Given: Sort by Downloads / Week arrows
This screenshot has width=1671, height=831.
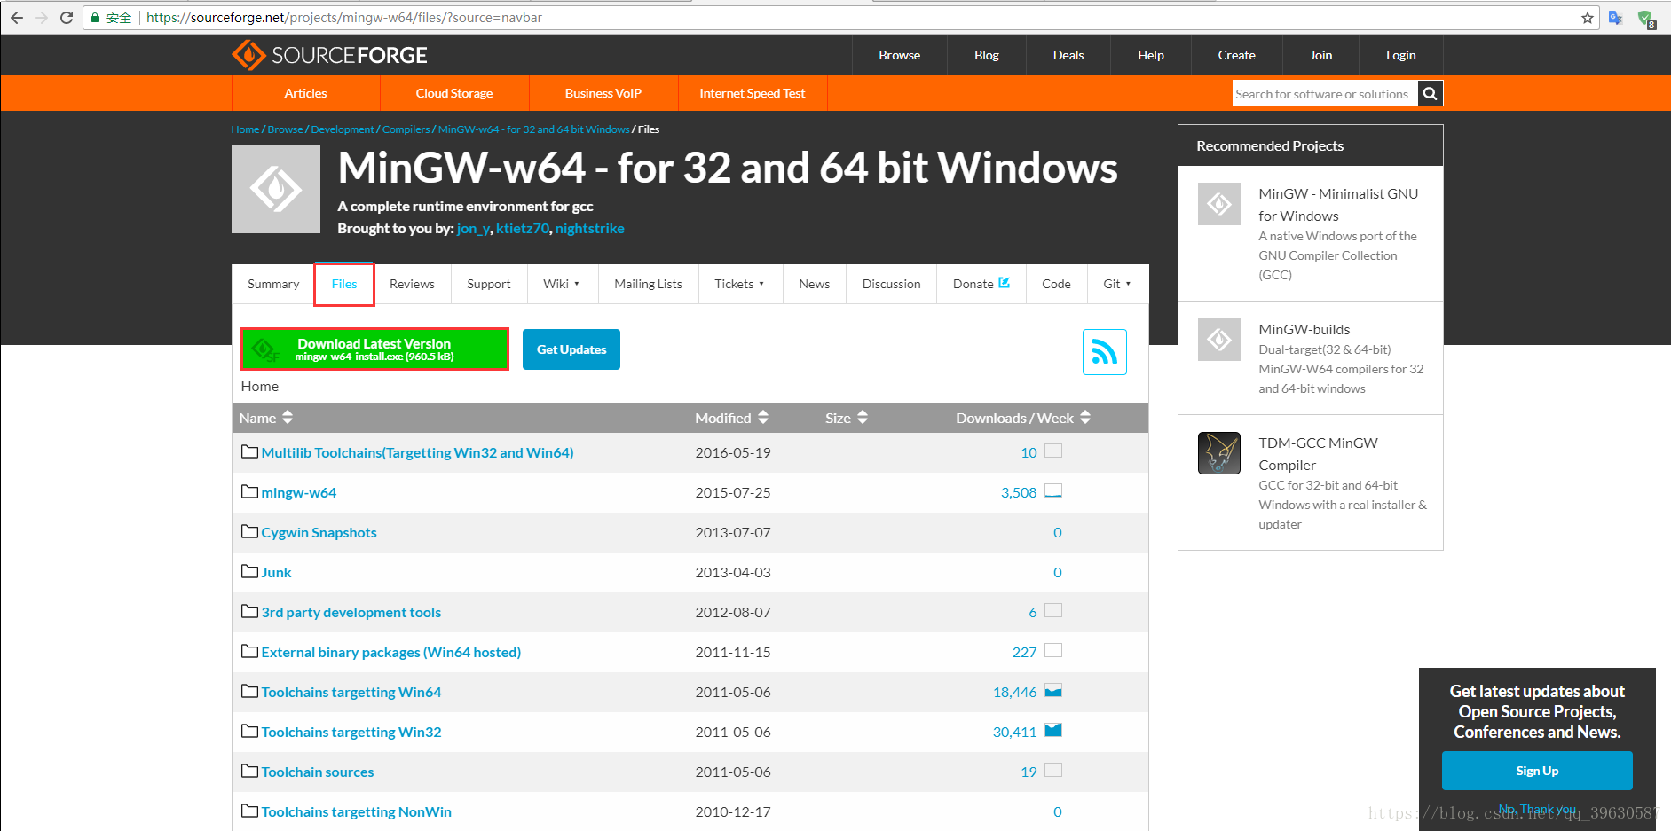Looking at the screenshot, I should point(1085,418).
